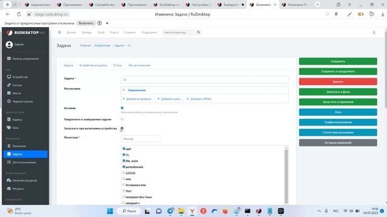The width and height of the screenshot is (387, 217).
Task: Check the template=dev-linux policy
Action: (124, 197)
